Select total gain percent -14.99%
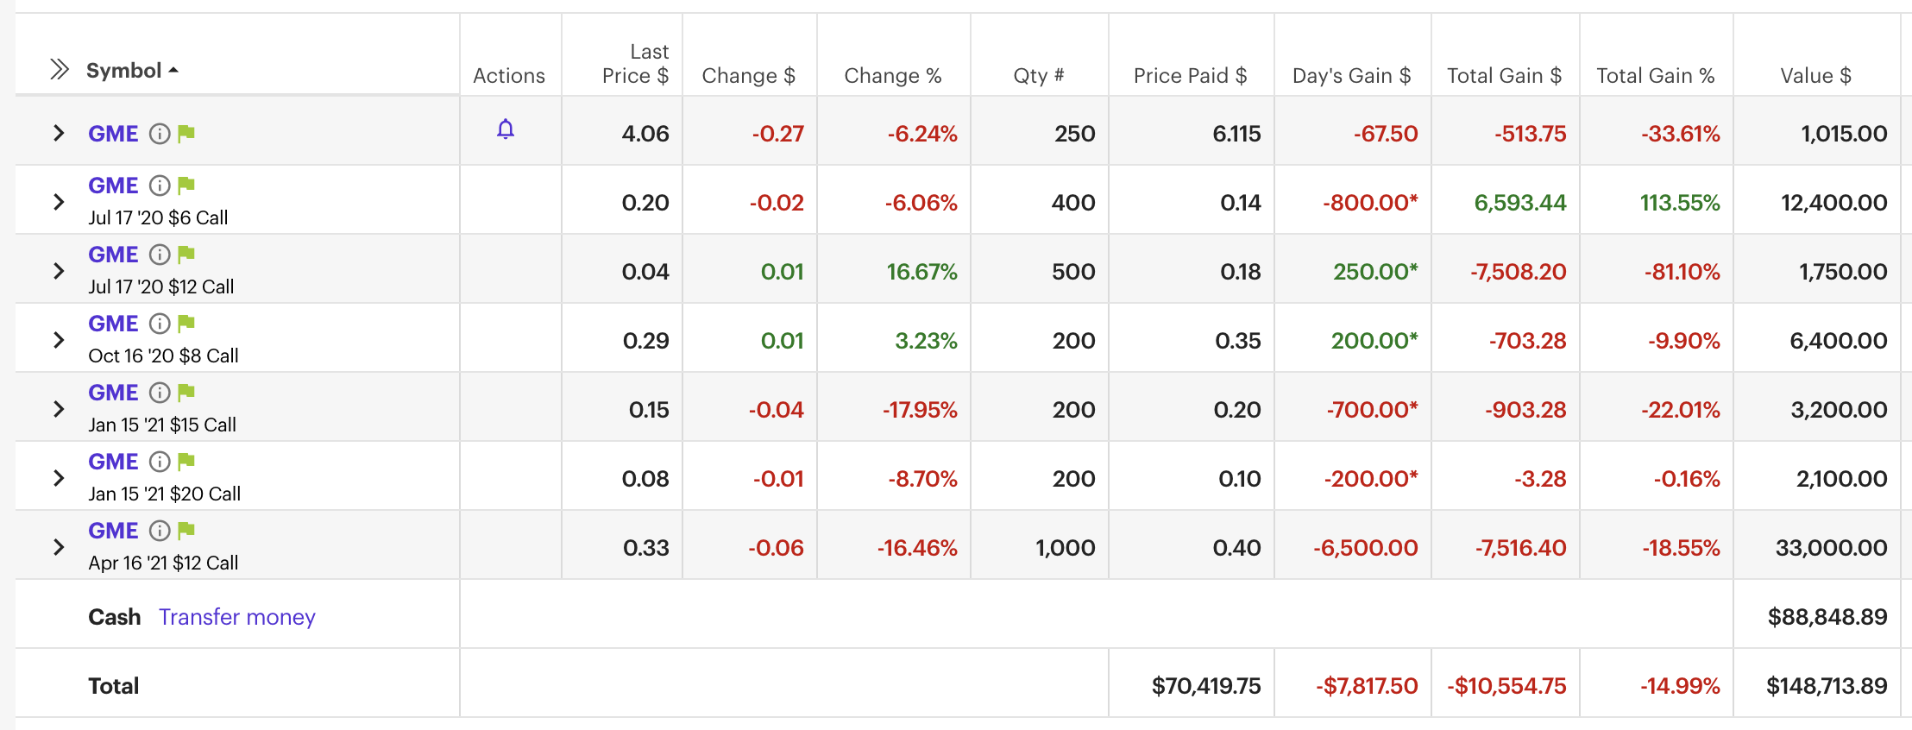Screen dimensions: 1912x730 1680,686
